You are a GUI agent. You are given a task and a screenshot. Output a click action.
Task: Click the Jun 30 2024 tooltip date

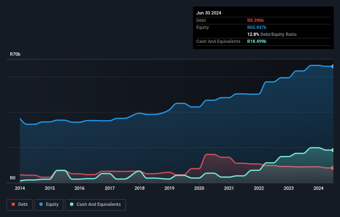(209, 13)
